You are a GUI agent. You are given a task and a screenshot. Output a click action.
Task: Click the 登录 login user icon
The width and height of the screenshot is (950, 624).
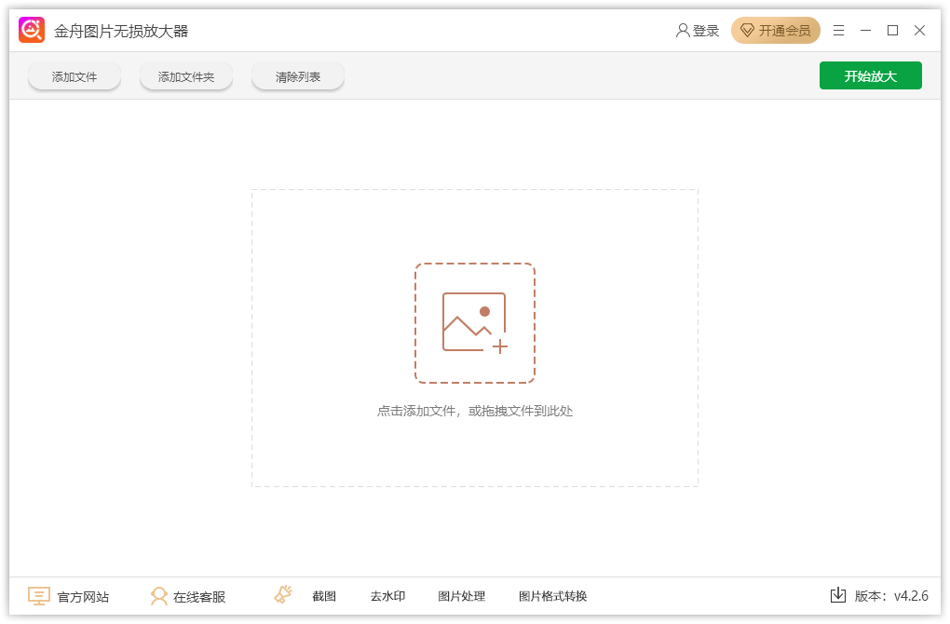point(682,31)
